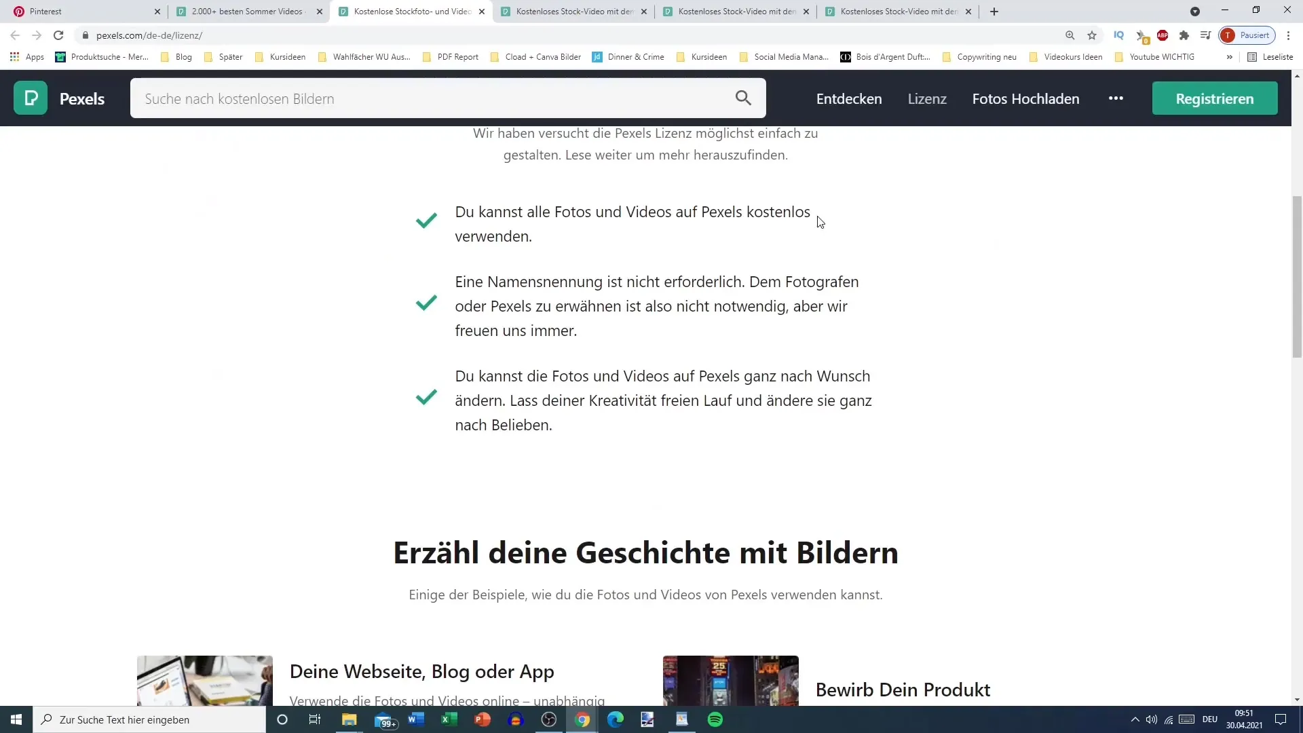1303x733 pixels.
Task: Open Chrome's three-dot menu
Action: 1289,35
